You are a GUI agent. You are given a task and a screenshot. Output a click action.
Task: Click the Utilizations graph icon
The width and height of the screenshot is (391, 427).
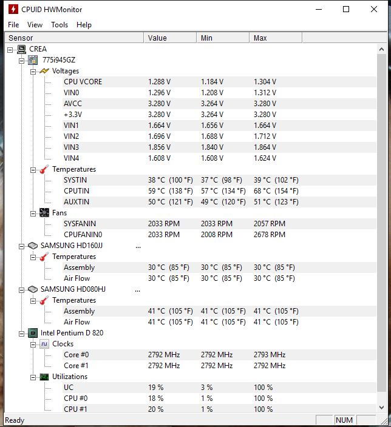[x=44, y=377]
